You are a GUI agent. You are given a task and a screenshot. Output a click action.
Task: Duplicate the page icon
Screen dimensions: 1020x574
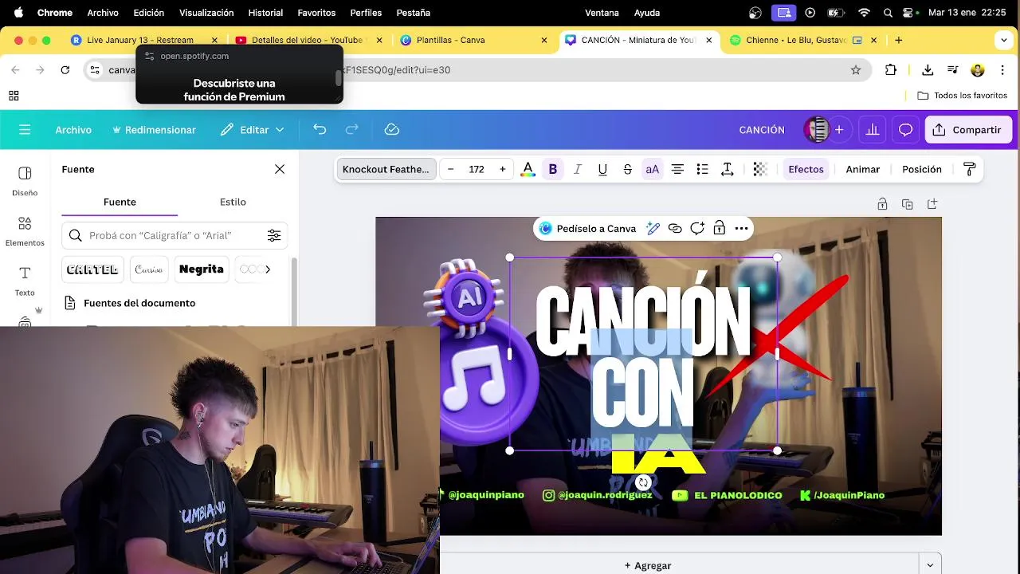[907, 204]
